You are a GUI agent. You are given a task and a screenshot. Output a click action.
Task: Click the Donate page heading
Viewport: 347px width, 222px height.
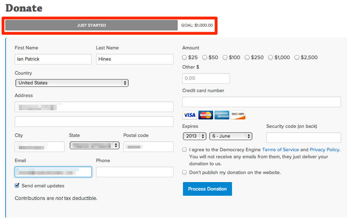[24, 8]
